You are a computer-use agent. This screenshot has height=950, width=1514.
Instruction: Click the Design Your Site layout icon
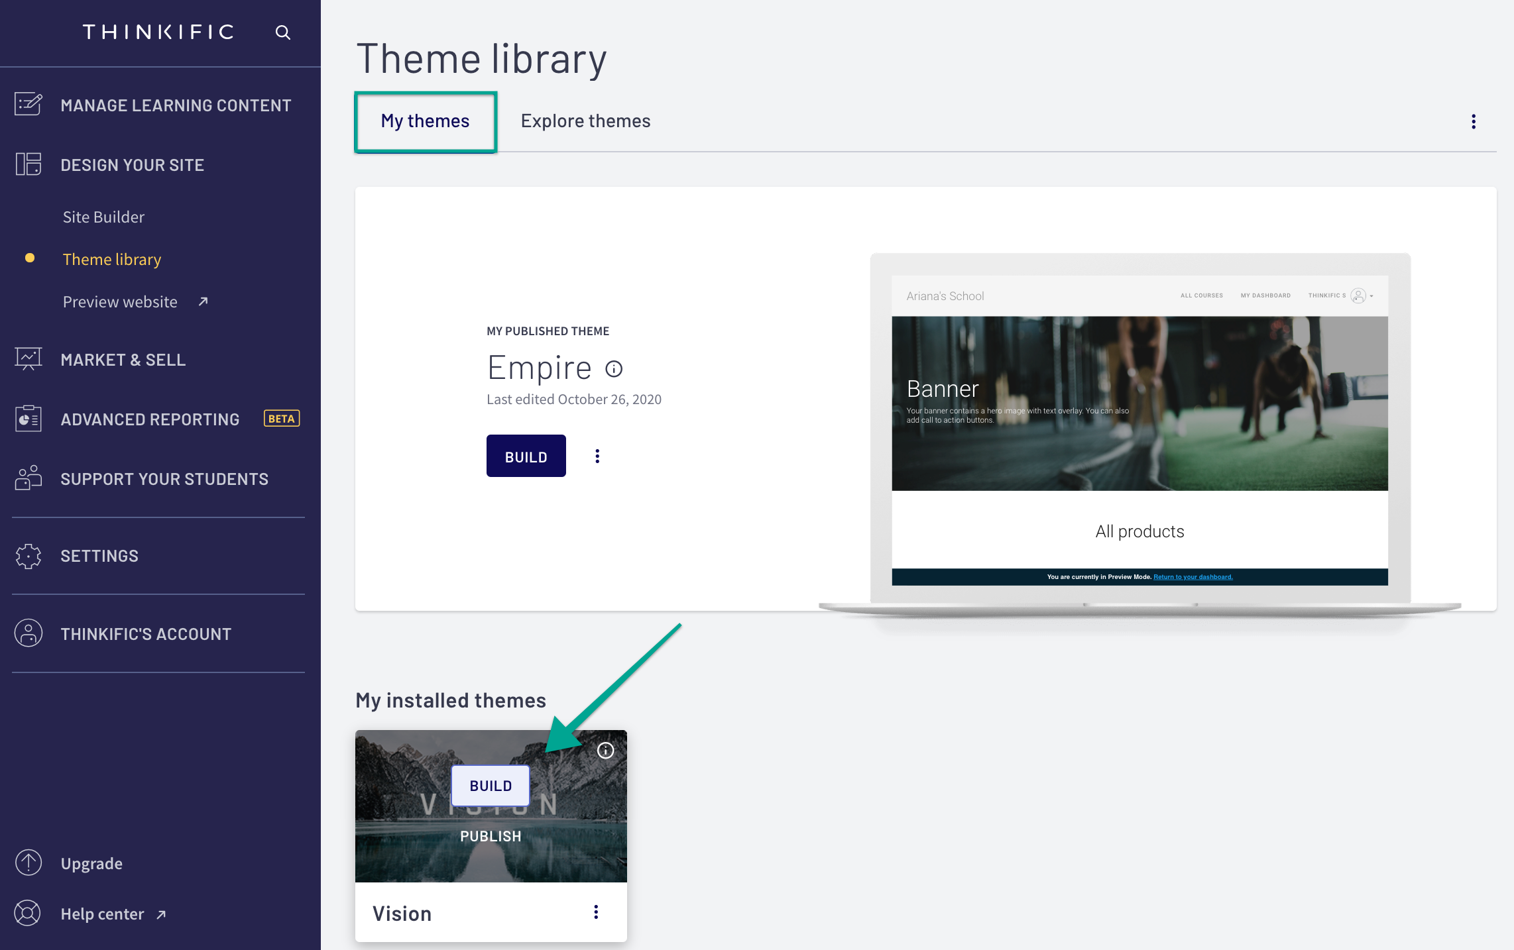[x=29, y=164]
